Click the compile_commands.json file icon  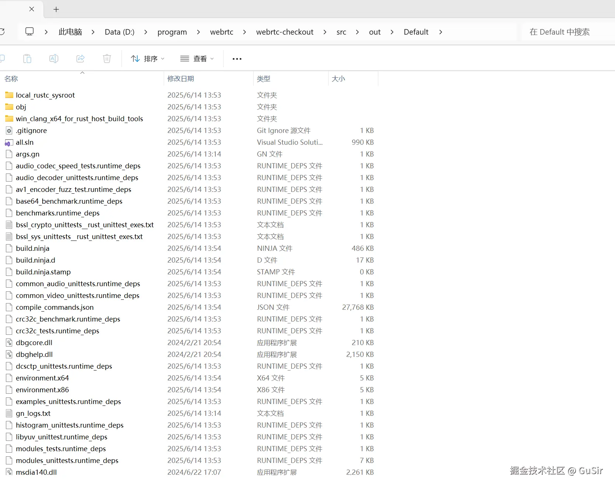coord(9,307)
